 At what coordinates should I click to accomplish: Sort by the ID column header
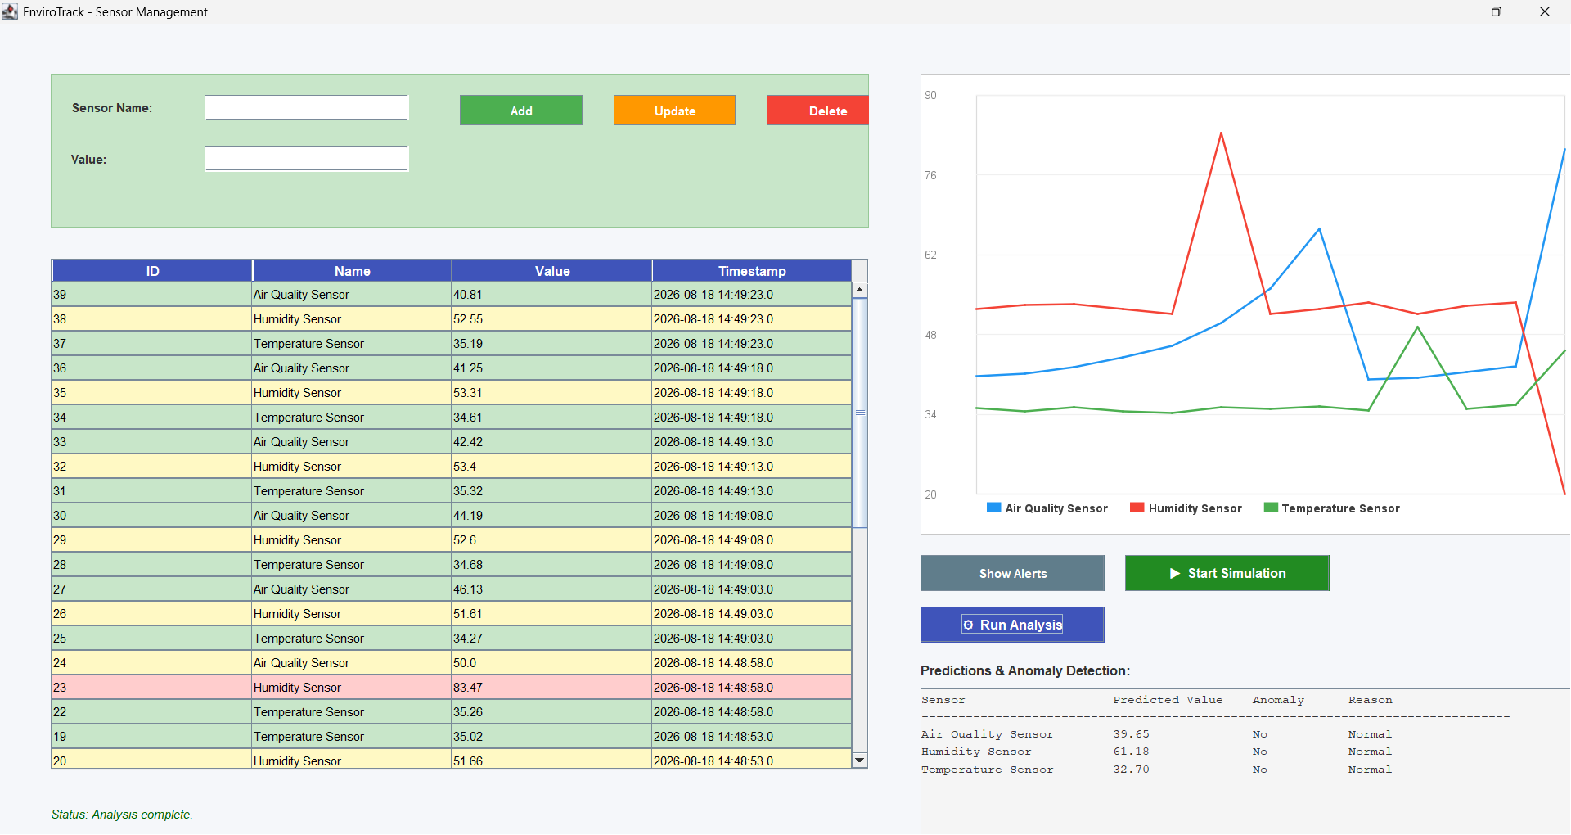tap(152, 271)
